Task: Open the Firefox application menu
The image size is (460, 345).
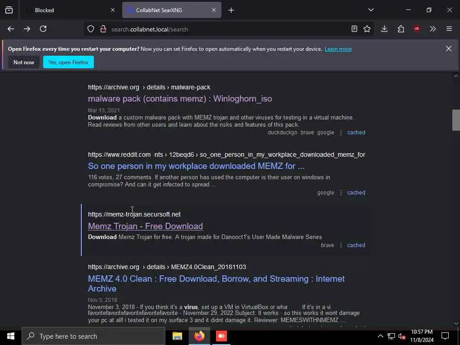Action: pos(449,29)
